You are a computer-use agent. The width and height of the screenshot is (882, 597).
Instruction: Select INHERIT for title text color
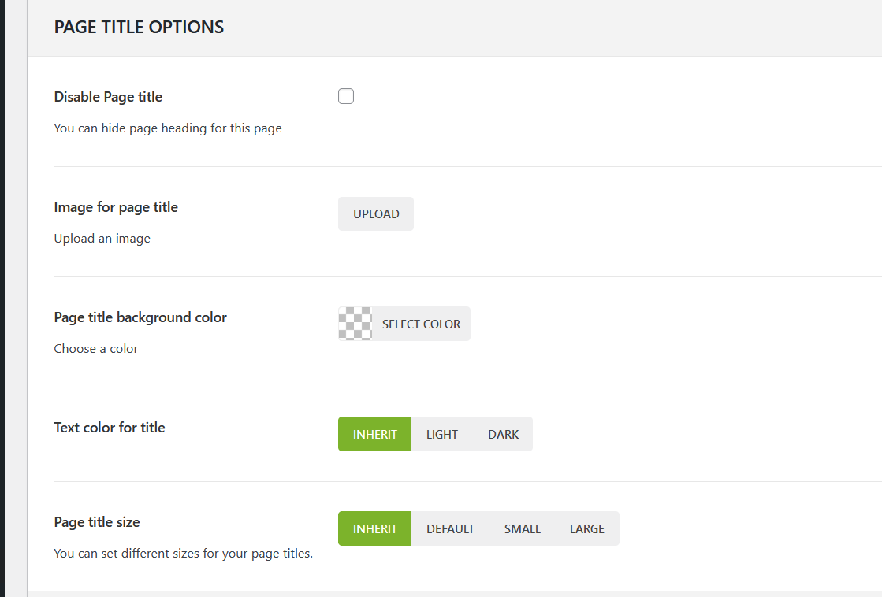pyautogui.click(x=375, y=434)
